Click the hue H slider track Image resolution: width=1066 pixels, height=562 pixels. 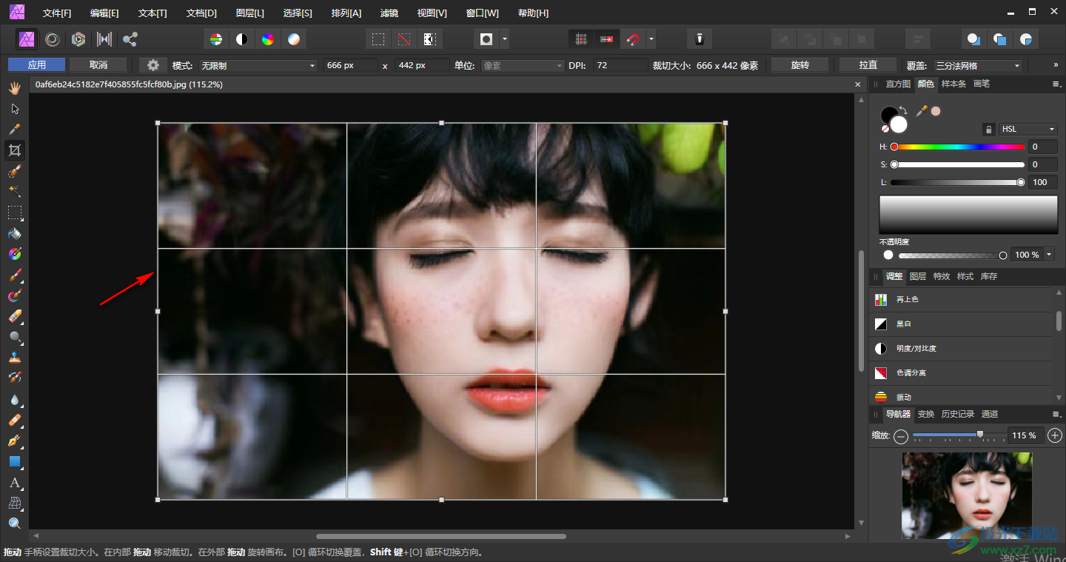(x=959, y=147)
